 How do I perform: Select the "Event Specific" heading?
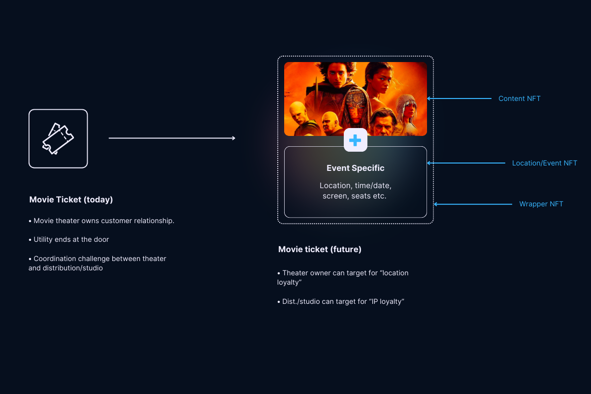355,168
